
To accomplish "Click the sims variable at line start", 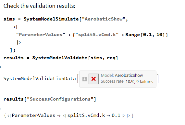I will [9, 19].
